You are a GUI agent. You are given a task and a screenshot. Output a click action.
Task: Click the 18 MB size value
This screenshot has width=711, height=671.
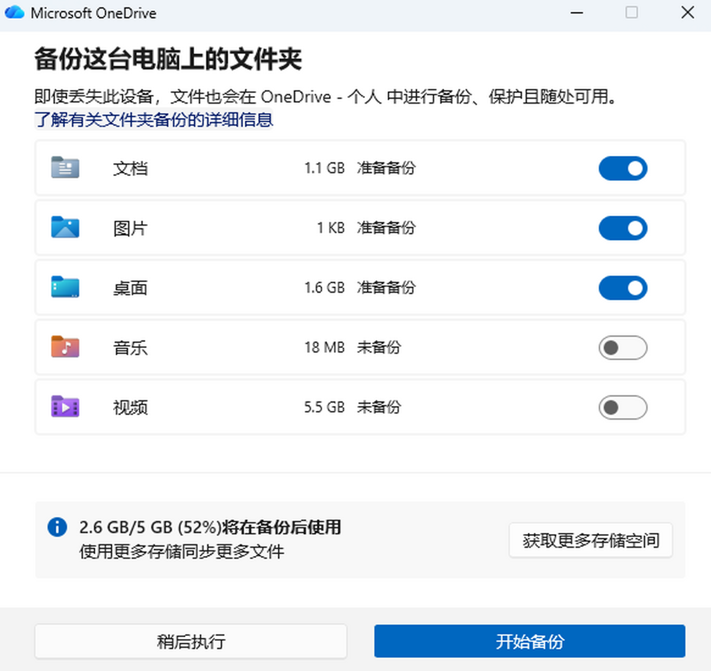point(324,347)
